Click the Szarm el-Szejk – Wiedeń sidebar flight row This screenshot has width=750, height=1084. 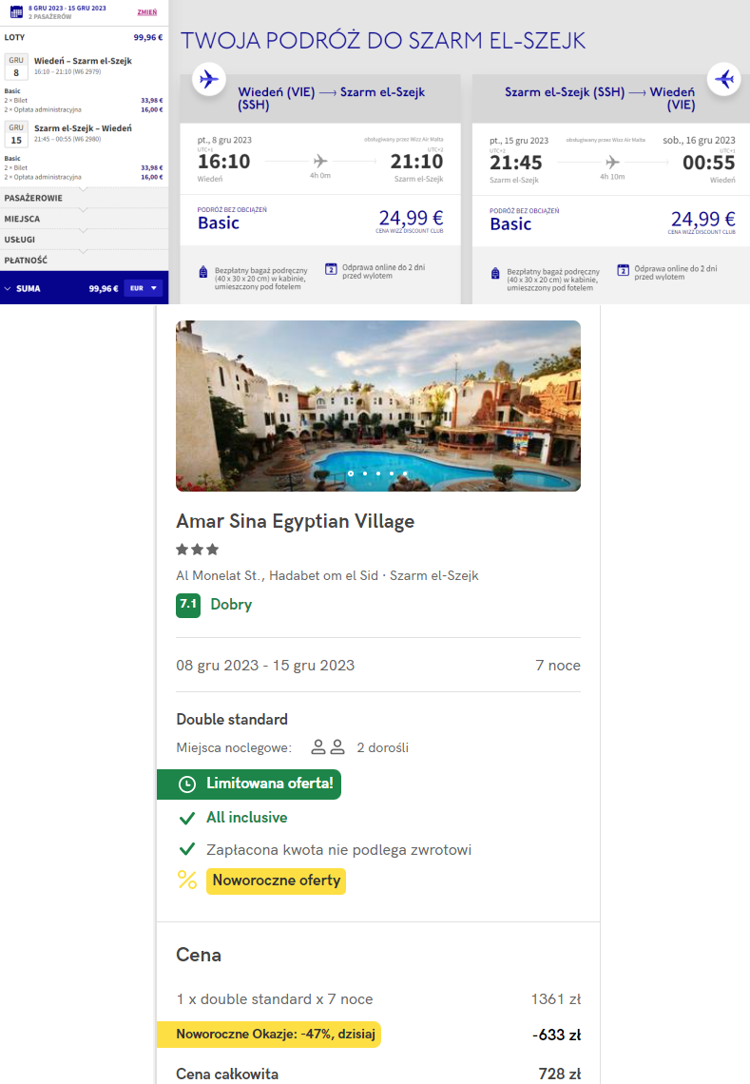coord(83,133)
